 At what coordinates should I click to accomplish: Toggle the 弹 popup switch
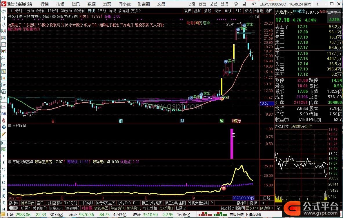click(13, 208)
